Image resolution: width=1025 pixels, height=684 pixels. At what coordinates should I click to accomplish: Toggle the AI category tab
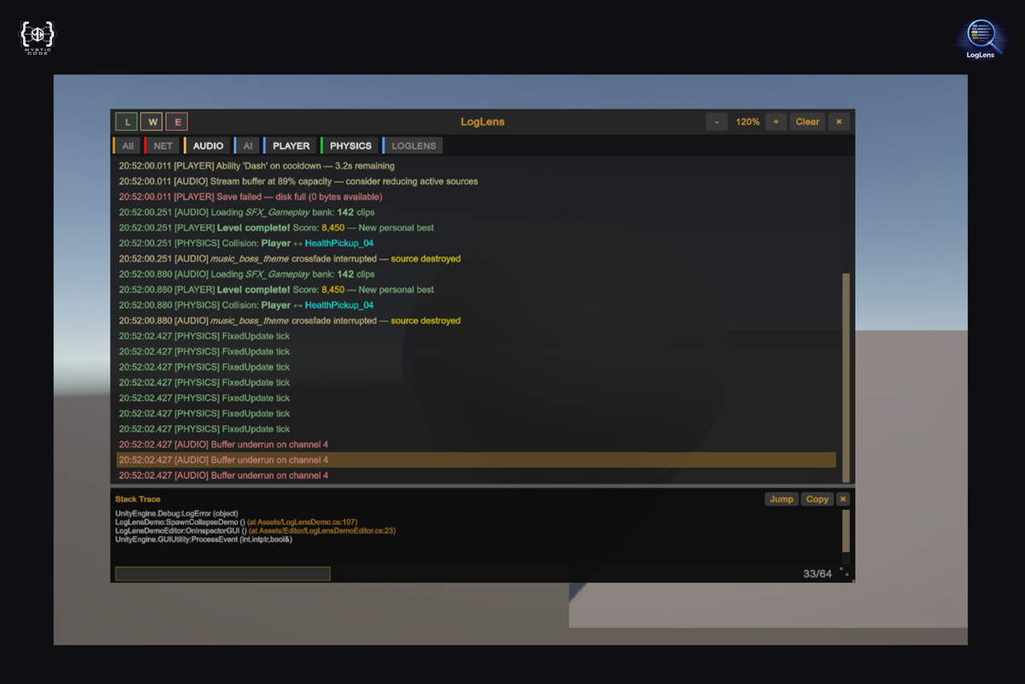[247, 146]
